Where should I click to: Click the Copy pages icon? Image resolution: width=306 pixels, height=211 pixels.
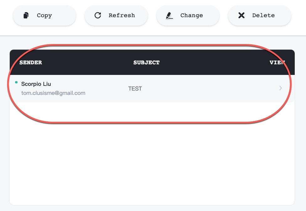[x=26, y=15]
